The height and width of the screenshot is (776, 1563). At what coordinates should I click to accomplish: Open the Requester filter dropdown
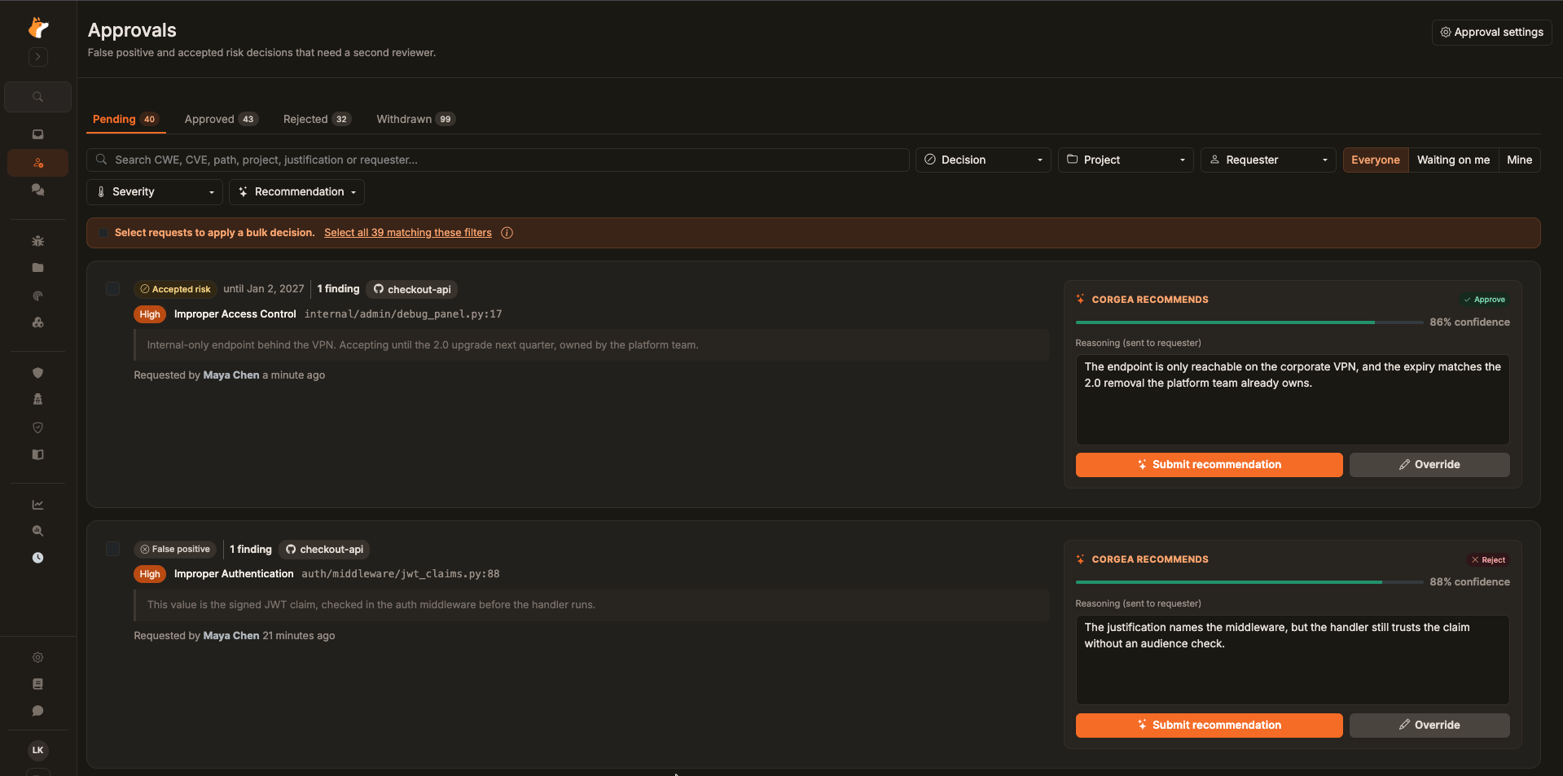pos(1268,160)
